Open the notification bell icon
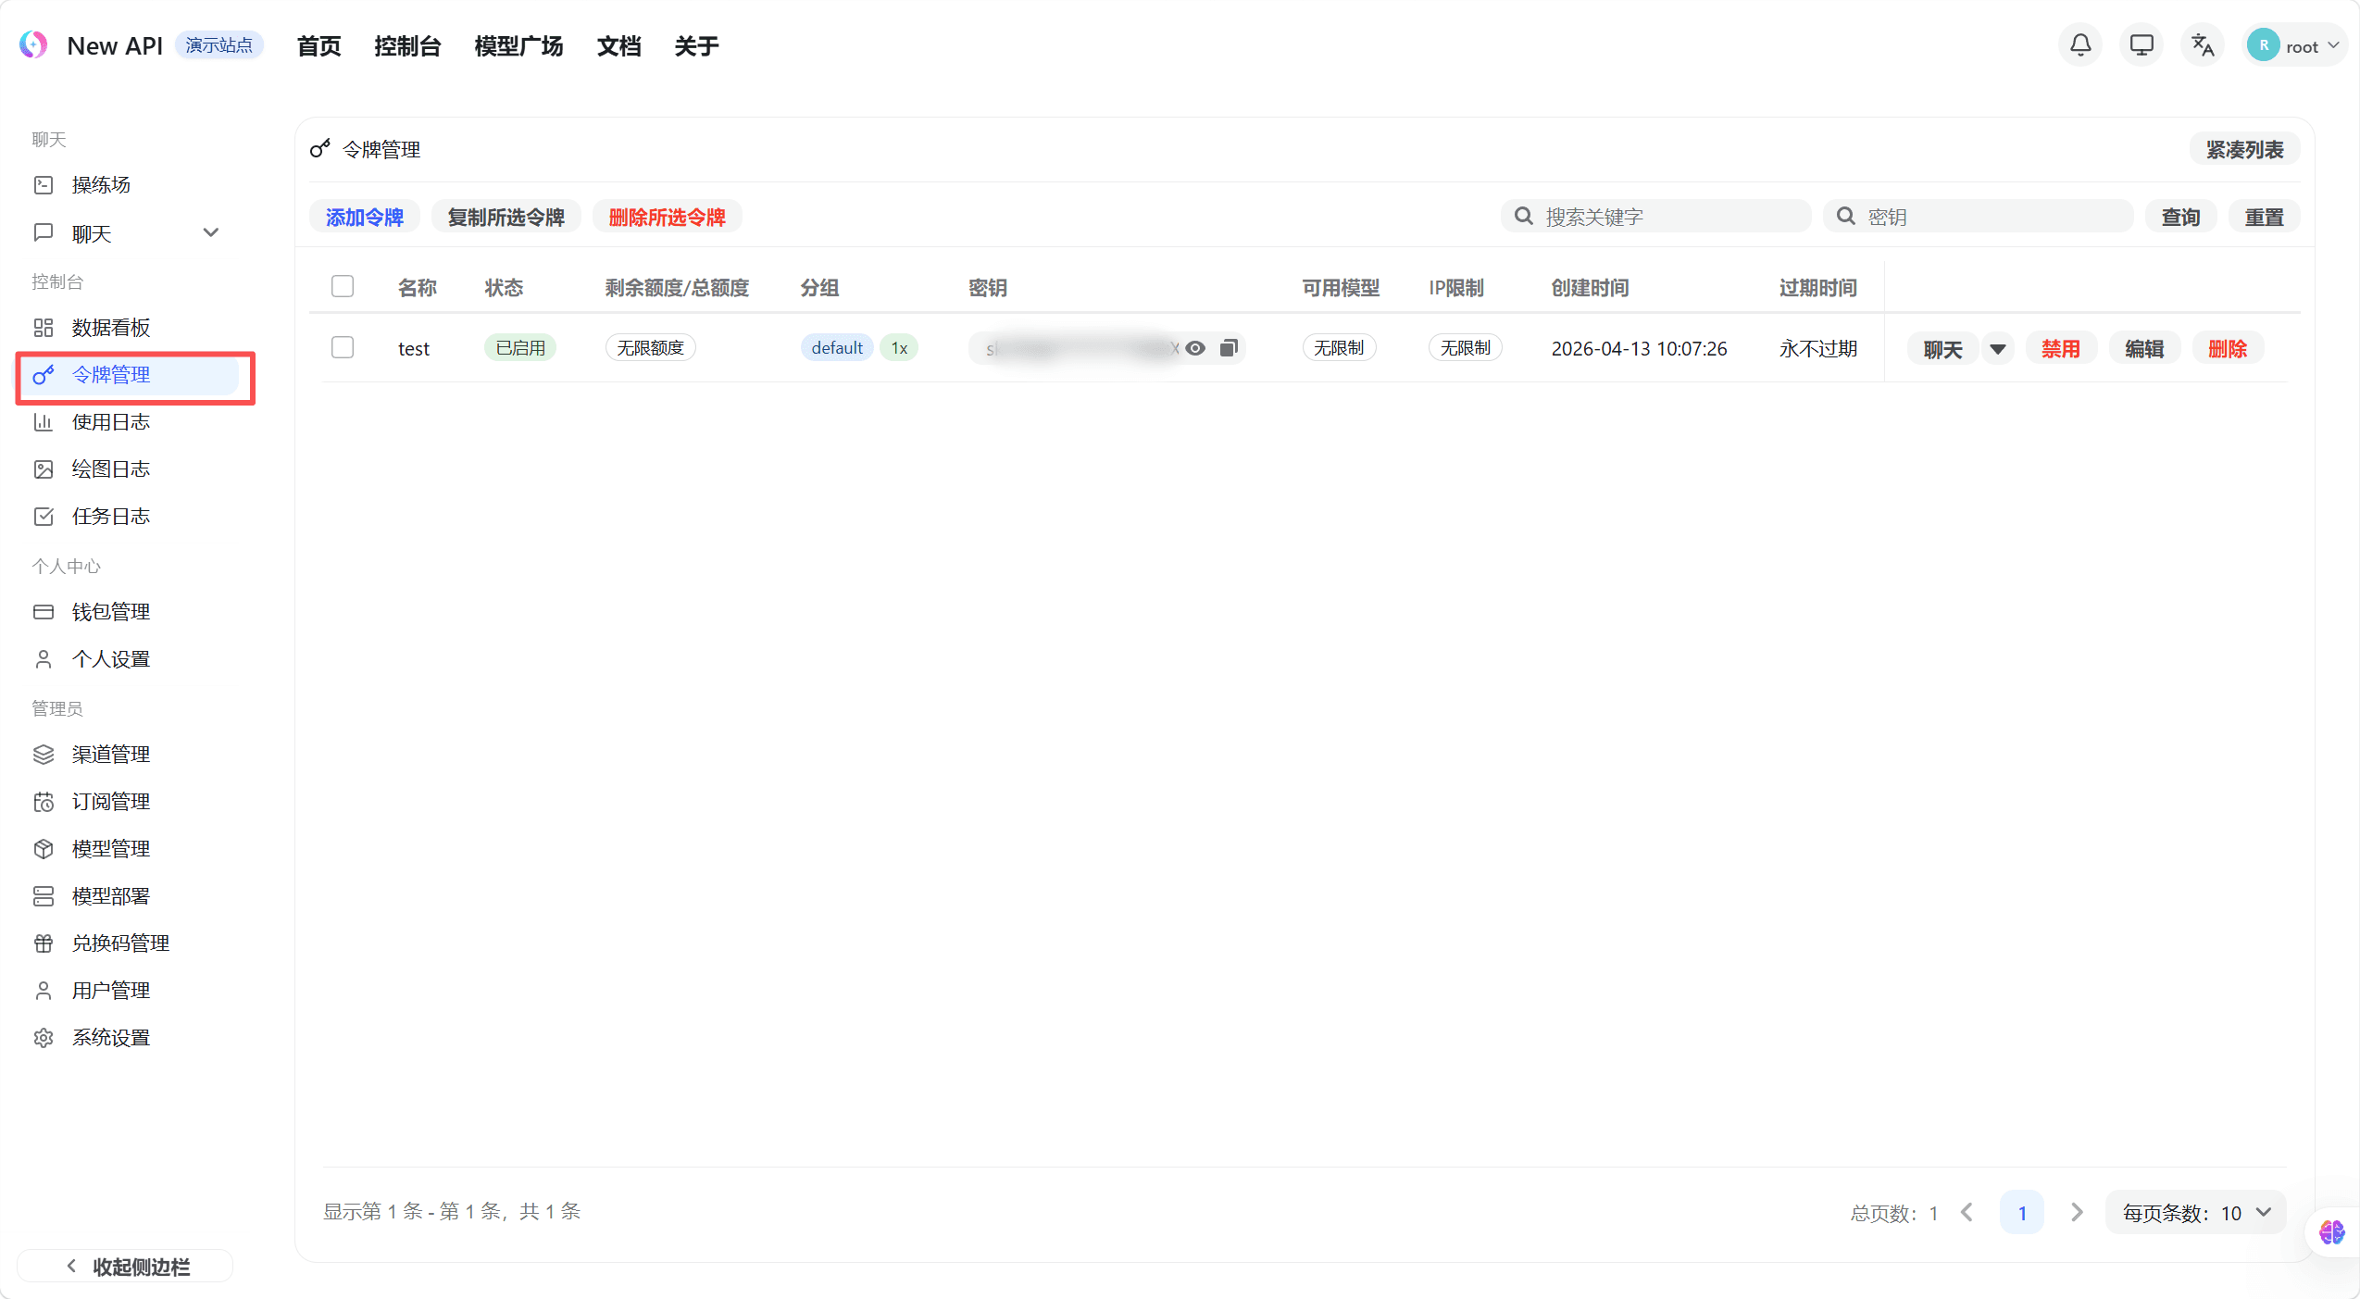Image resolution: width=2360 pixels, height=1299 pixels. coord(2079,44)
